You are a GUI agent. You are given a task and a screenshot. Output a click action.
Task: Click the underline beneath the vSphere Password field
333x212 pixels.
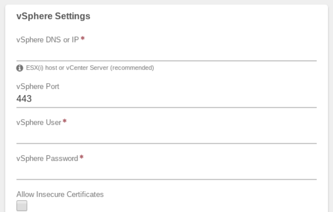pos(166,179)
